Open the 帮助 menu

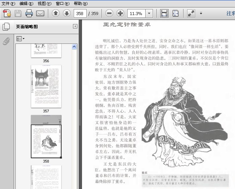tap(80, 3)
